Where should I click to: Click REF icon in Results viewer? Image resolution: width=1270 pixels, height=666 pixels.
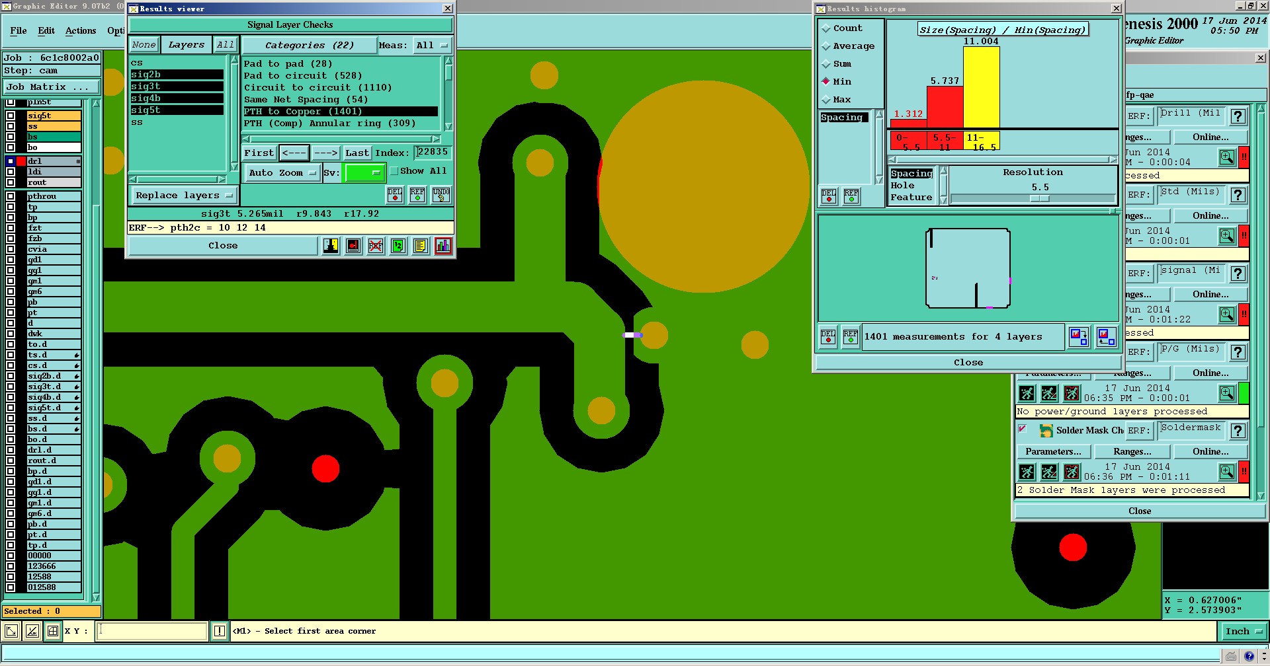417,195
